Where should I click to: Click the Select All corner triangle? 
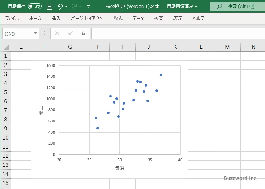(7, 47)
